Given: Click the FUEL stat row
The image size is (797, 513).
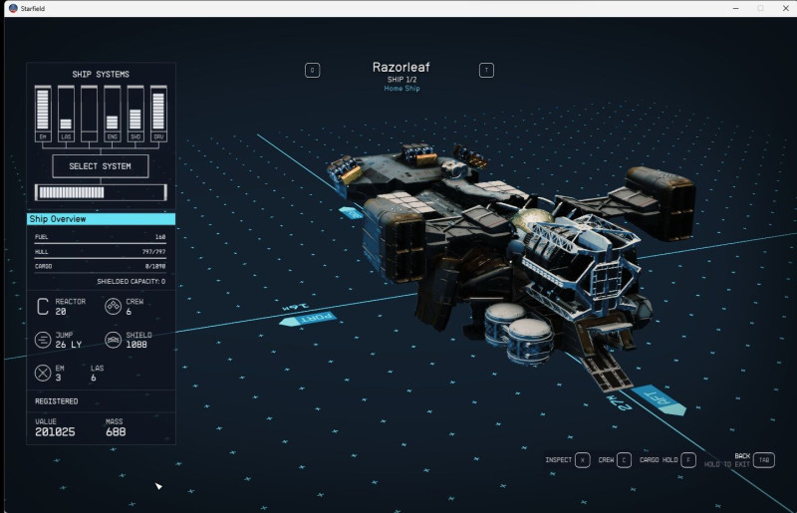Looking at the screenshot, I should [x=101, y=237].
